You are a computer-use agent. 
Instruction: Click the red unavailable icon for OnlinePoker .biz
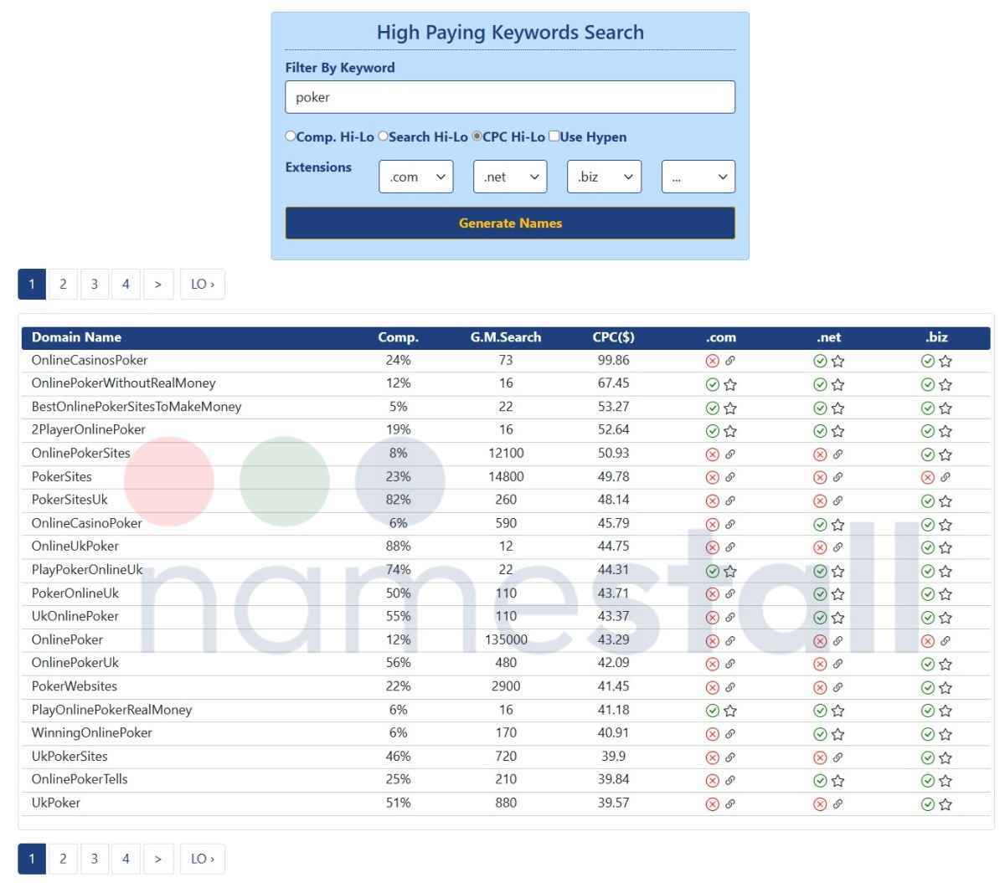click(x=927, y=640)
